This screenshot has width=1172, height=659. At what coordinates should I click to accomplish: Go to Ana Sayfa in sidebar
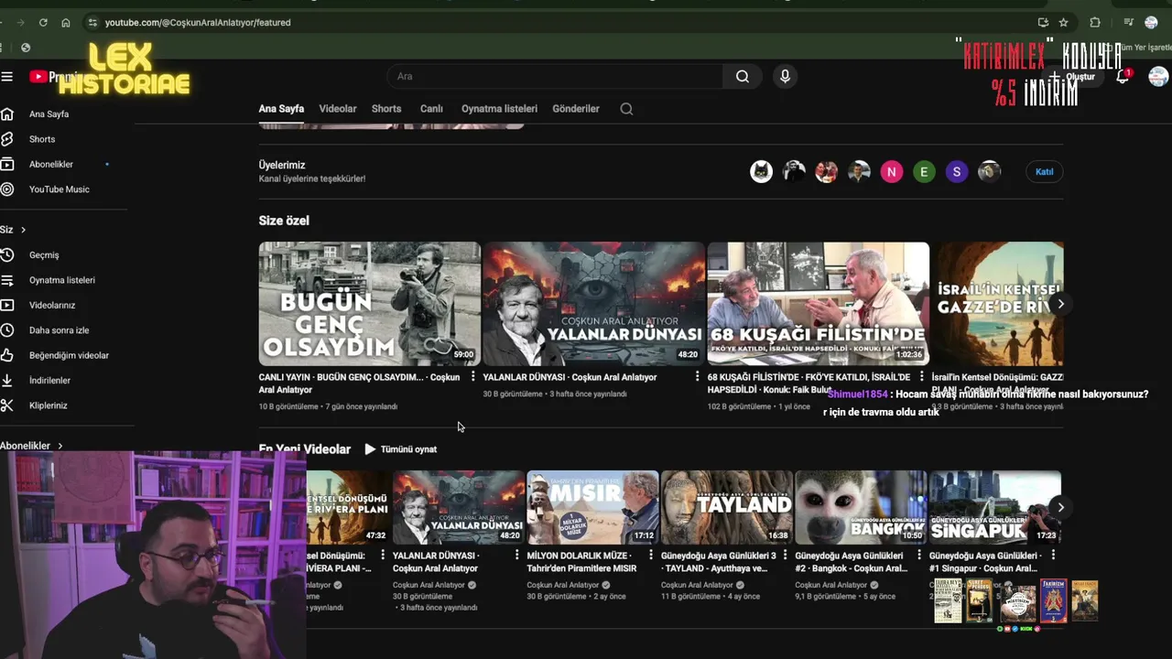coord(49,114)
